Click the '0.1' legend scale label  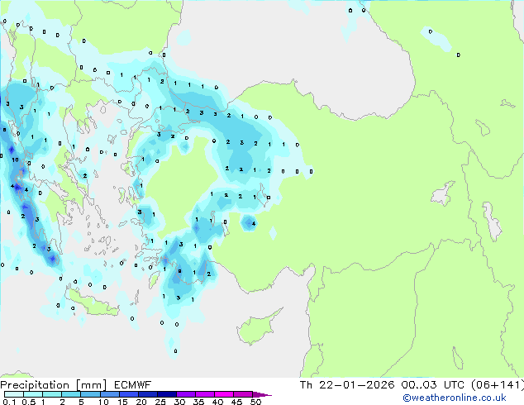click(x=9, y=402)
